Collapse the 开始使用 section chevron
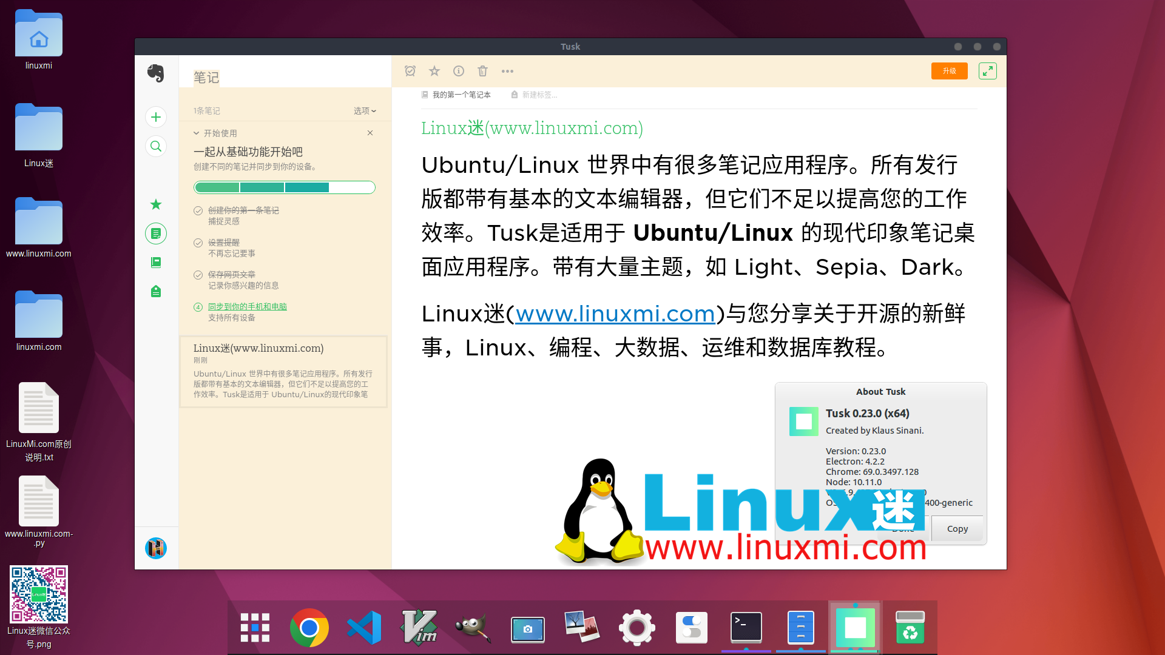1165x655 pixels. [197, 133]
